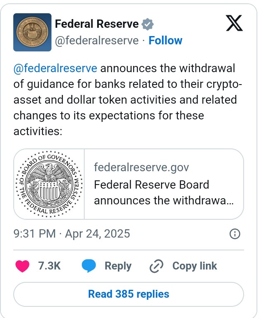
Task: Click the chain copy-link icon
Action: point(156,266)
